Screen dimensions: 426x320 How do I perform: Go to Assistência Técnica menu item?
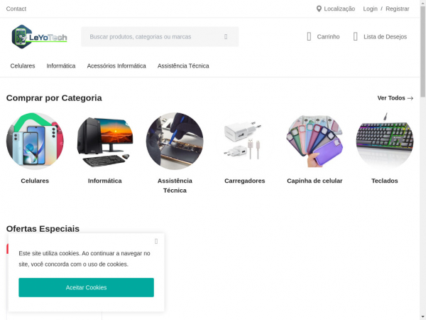pyautogui.click(x=183, y=66)
